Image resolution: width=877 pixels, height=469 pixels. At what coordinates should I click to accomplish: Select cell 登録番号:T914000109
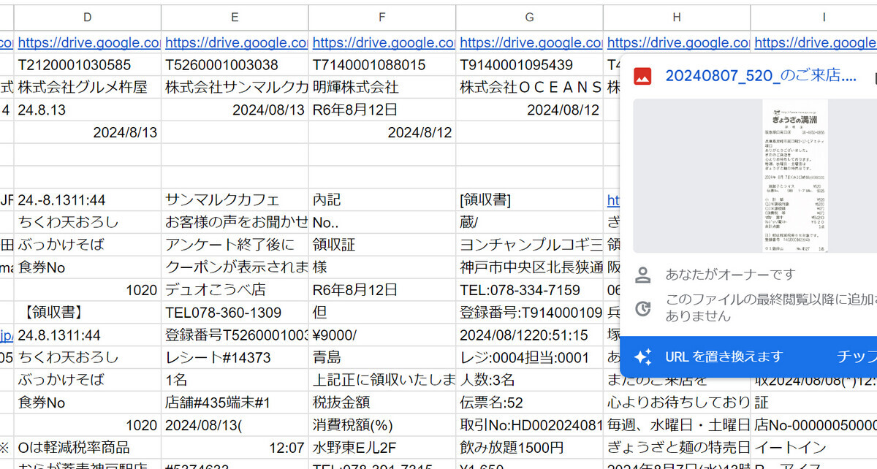pos(529,313)
